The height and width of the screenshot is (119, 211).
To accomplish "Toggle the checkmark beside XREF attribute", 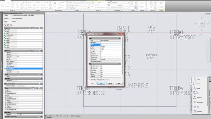I will pos(5,48).
